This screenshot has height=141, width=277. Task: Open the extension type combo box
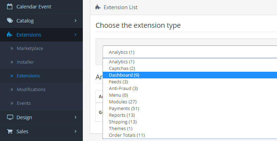coord(190,52)
